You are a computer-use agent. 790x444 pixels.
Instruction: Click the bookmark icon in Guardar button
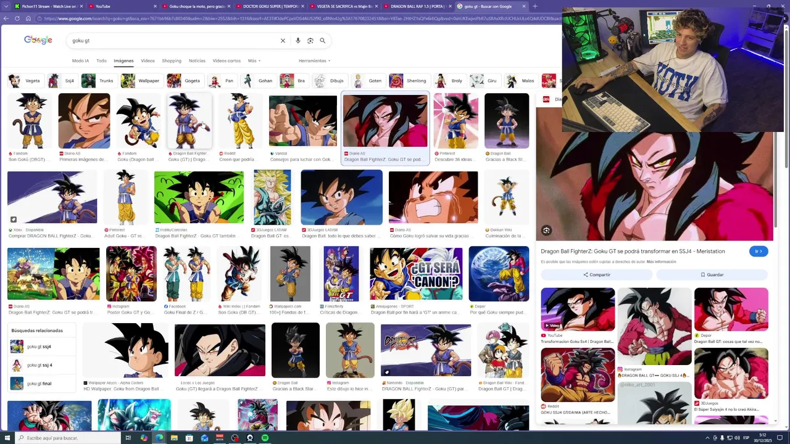[703, 275]
